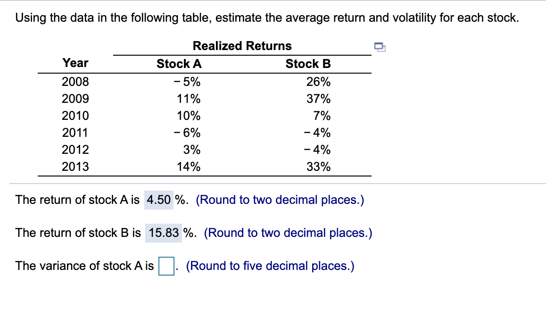Click the 15.83 stock B return field
546x319 pixels.
[164, 233]
